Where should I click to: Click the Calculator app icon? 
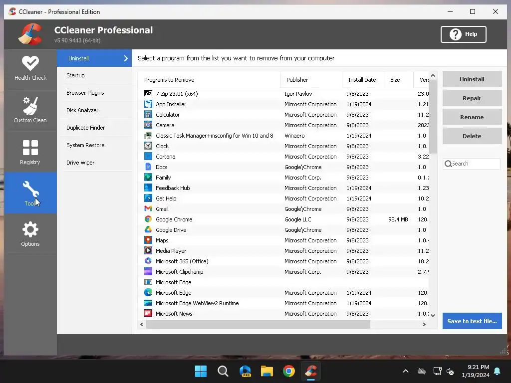148,114
